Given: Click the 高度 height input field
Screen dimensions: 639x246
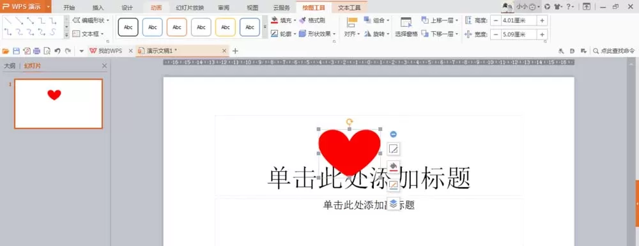Looking at the screenshot, I should coord(519,20).
